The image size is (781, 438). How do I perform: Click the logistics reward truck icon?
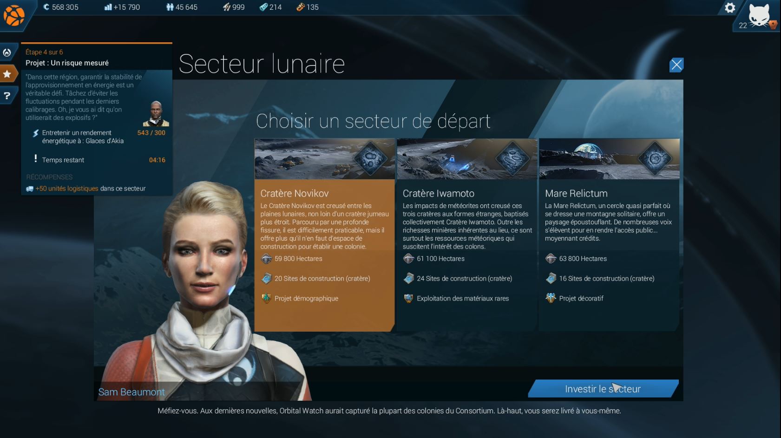30,189
